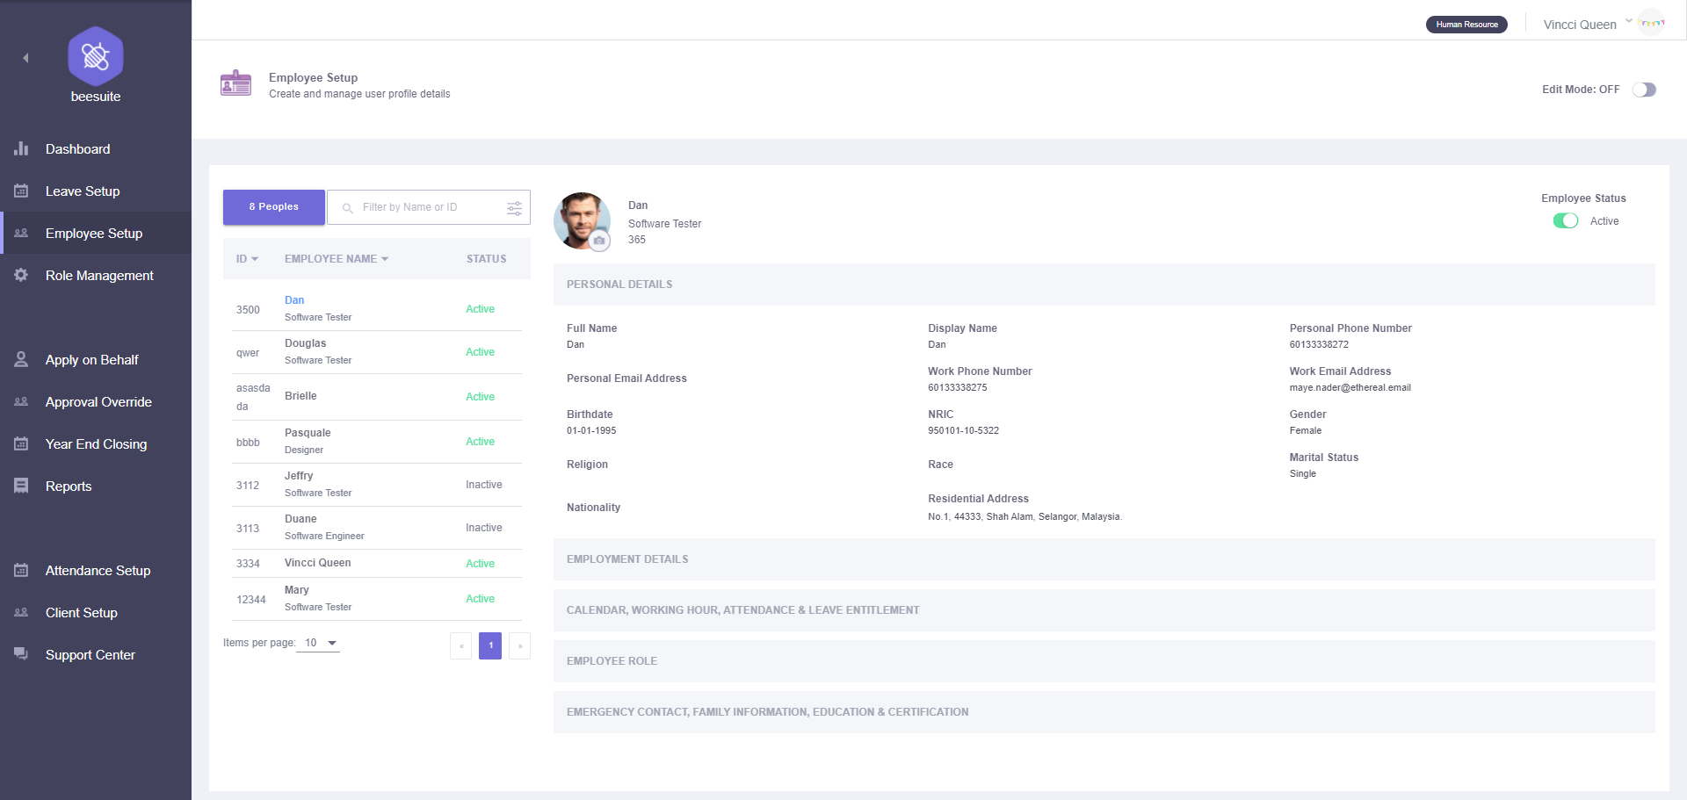
Task: Click the Dashboard bar chart icon
Action: click(x=21, y=148)
